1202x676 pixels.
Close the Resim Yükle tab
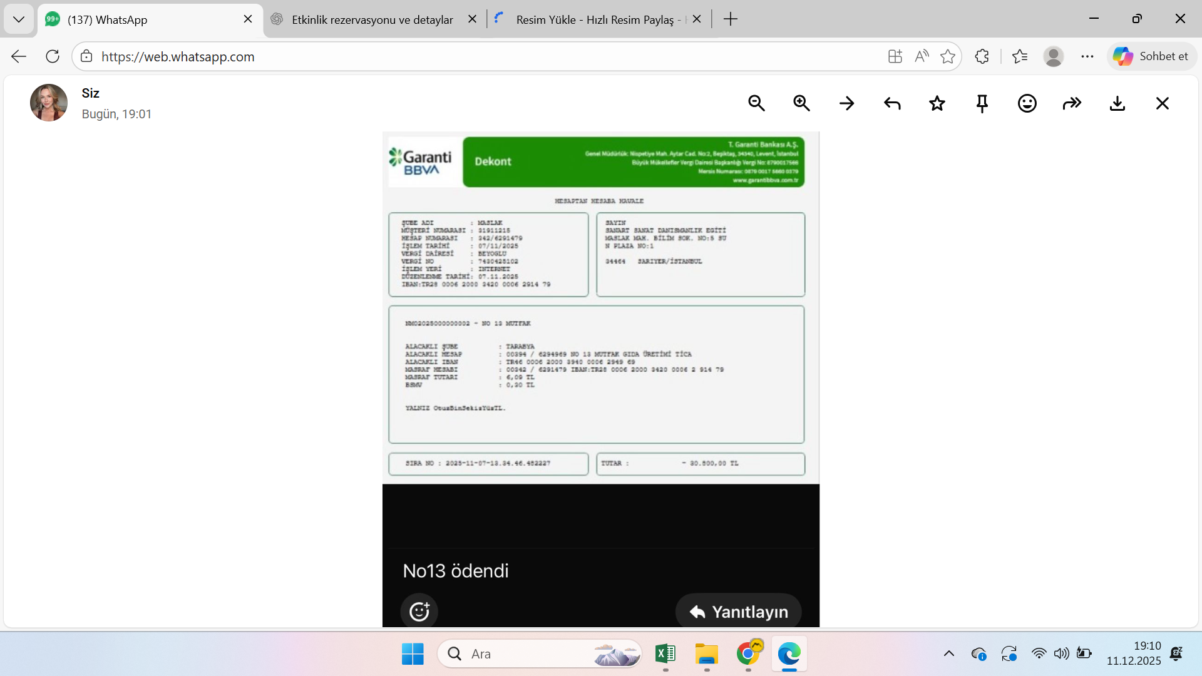point(697,19)
